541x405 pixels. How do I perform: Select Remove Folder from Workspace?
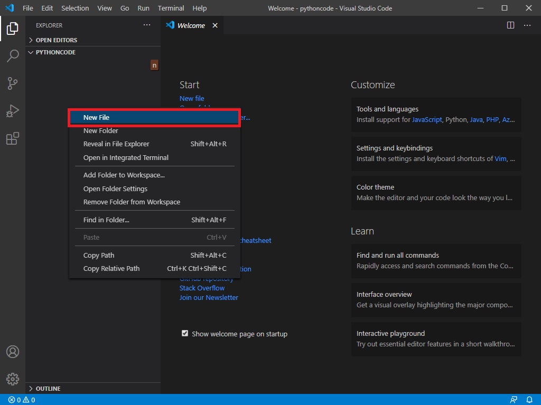coord(154,202)
